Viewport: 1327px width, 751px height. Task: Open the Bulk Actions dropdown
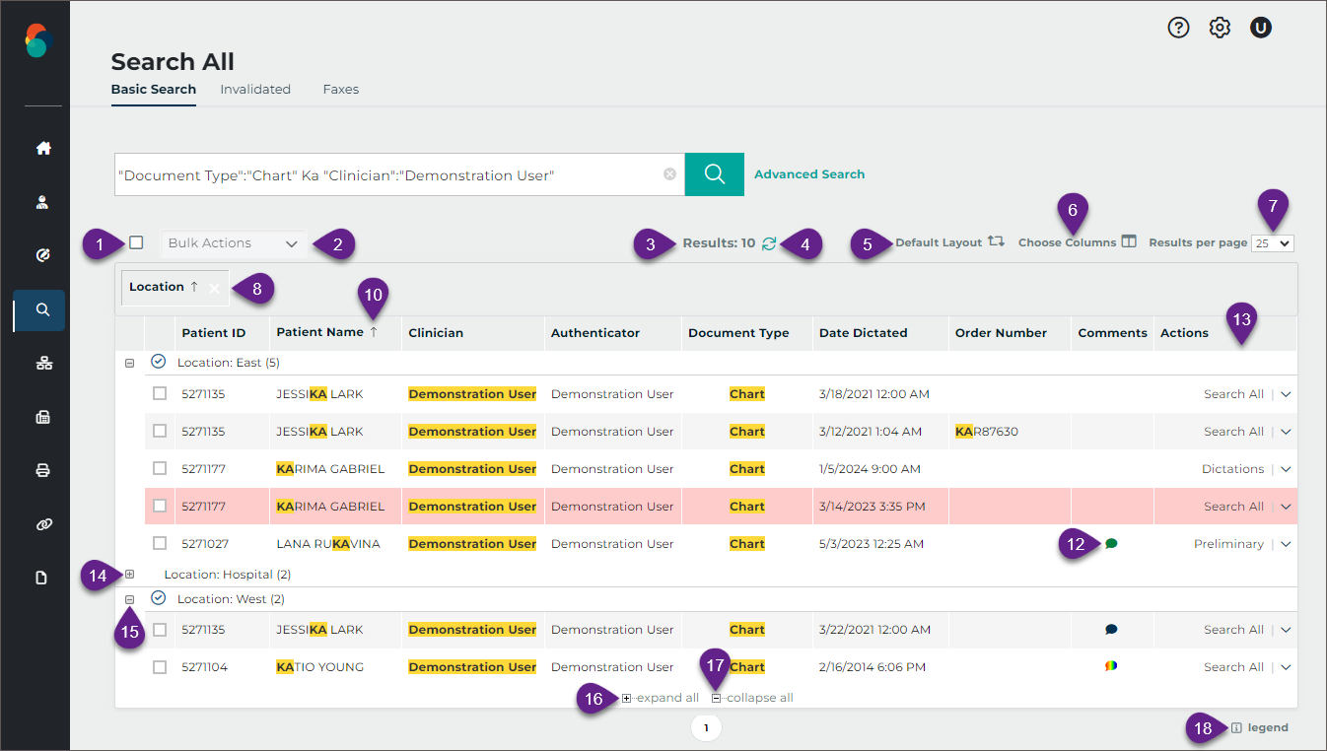click(x=234, y=243)
